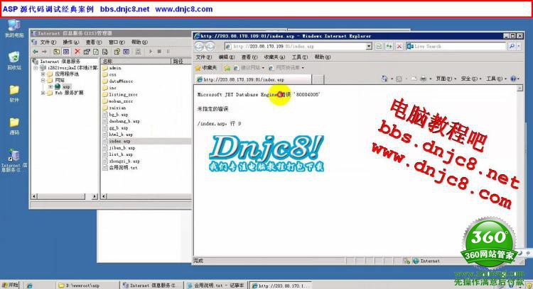
Task: Switch to D:\wwwroot\asp taskbar window
Action: 87,285
